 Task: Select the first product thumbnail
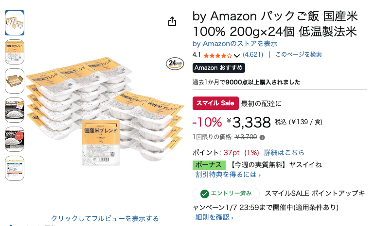(15, 22)
